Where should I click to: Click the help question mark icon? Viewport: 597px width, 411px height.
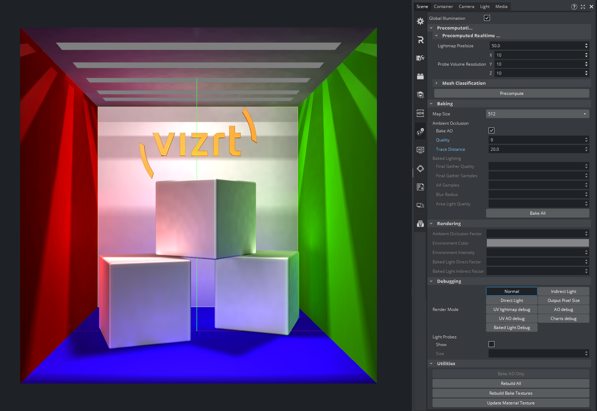tap(574, 7)
